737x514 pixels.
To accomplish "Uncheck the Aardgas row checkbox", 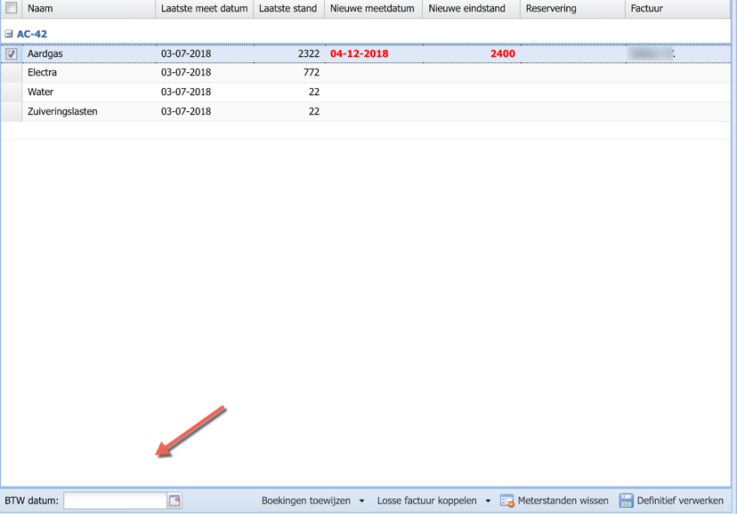I will pos(12,54).
